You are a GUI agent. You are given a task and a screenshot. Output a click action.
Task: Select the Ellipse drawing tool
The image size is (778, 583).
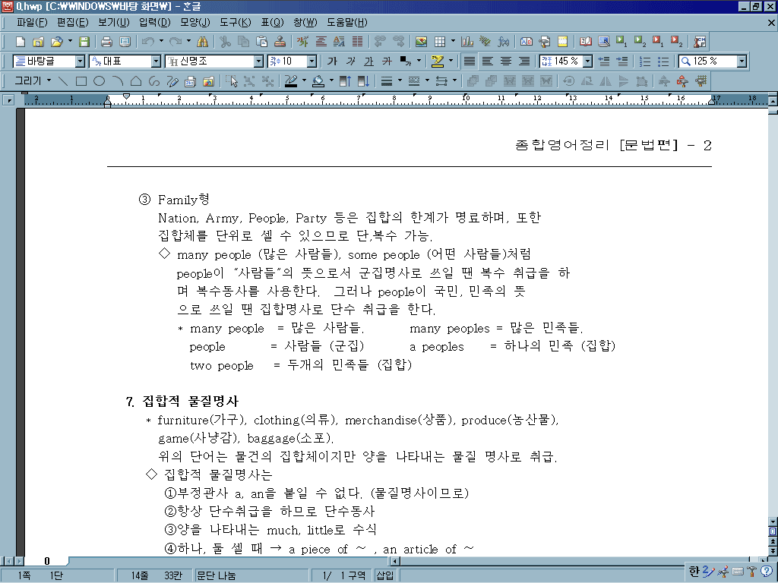(x=100, y=80)
